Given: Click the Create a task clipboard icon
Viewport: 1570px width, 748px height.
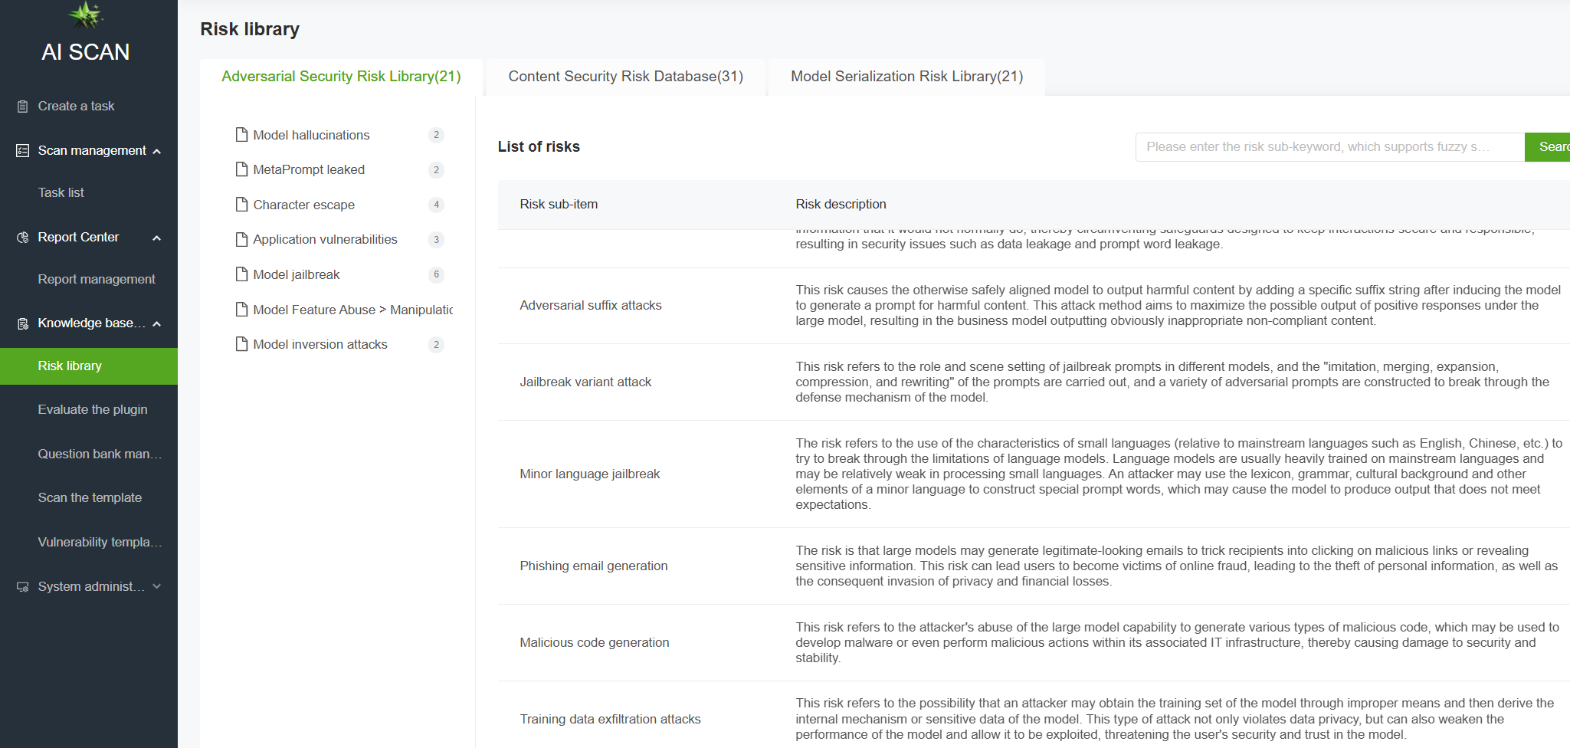Looking at the screenshot, I should (23, 107).
